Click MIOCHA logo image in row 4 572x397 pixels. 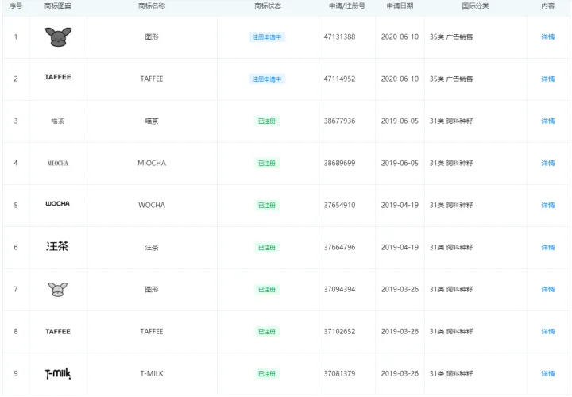pos(58,163)
